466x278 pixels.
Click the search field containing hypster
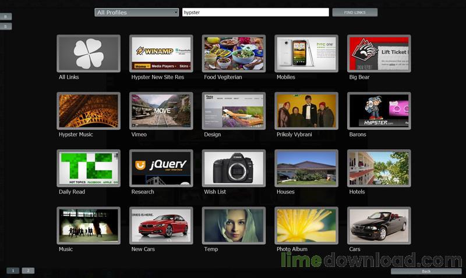(255, 12)
